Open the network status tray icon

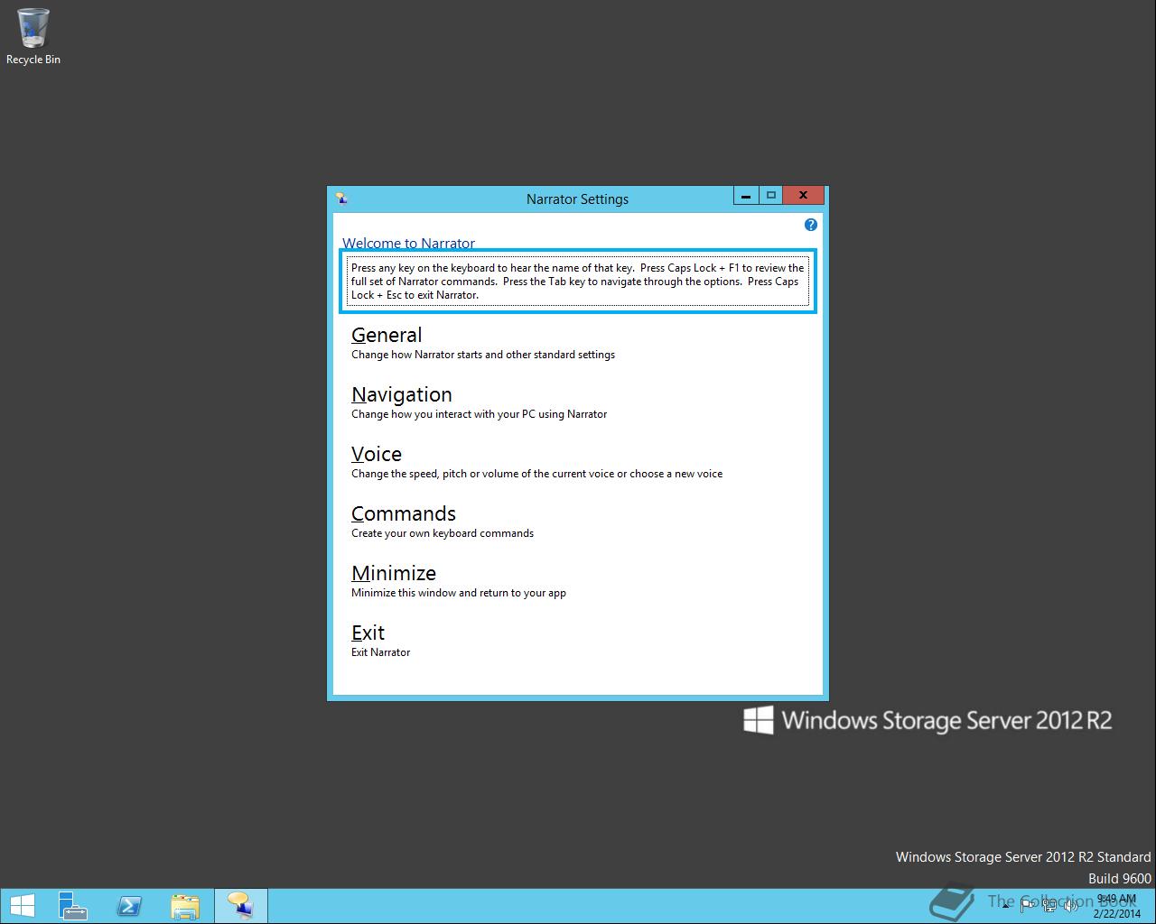coord(1049,906)
